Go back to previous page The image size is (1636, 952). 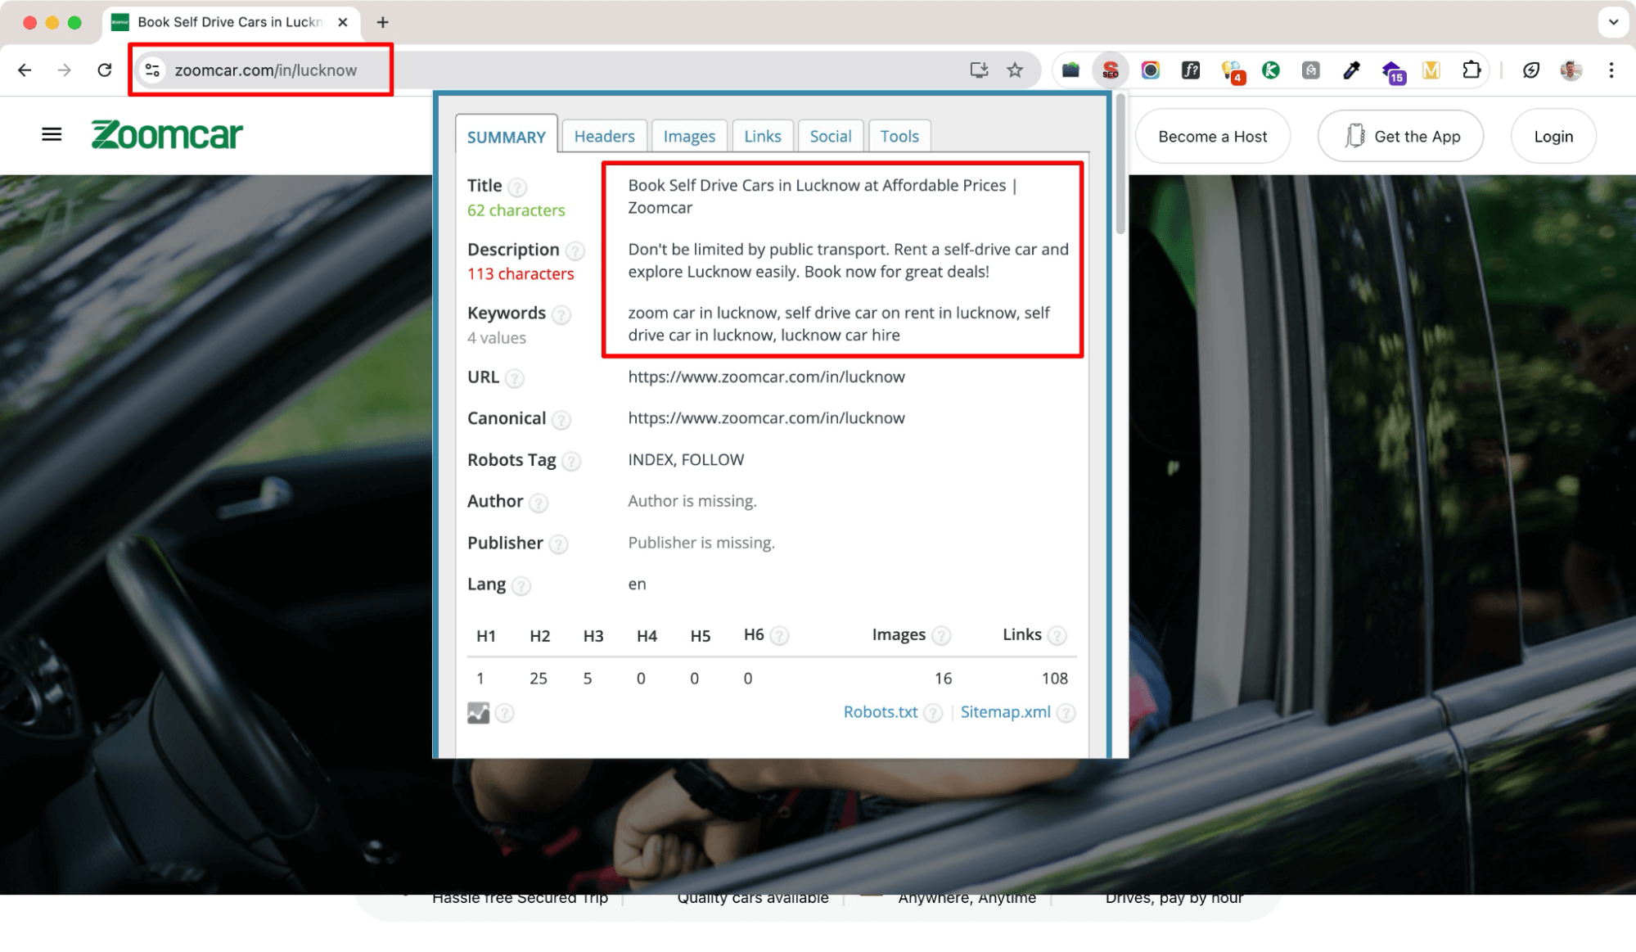tap(25, 70)
